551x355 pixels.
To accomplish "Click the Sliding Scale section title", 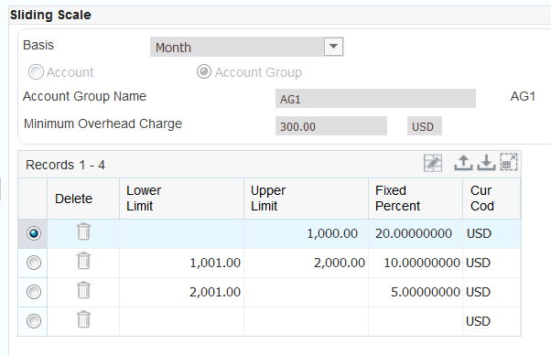I will (x=50, y=15).
